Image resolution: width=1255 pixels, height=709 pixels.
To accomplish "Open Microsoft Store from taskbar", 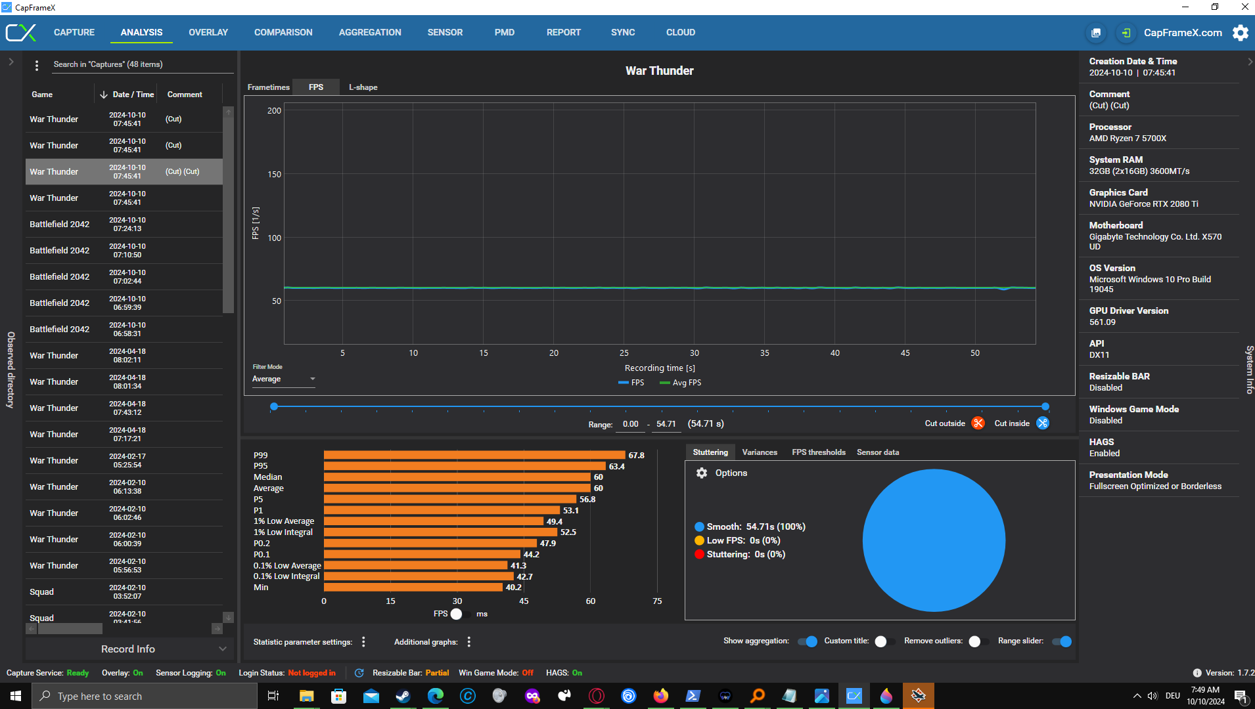I will click(338, 696).
